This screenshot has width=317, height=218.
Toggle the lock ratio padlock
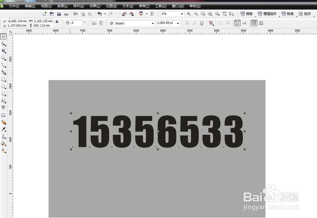57,21
